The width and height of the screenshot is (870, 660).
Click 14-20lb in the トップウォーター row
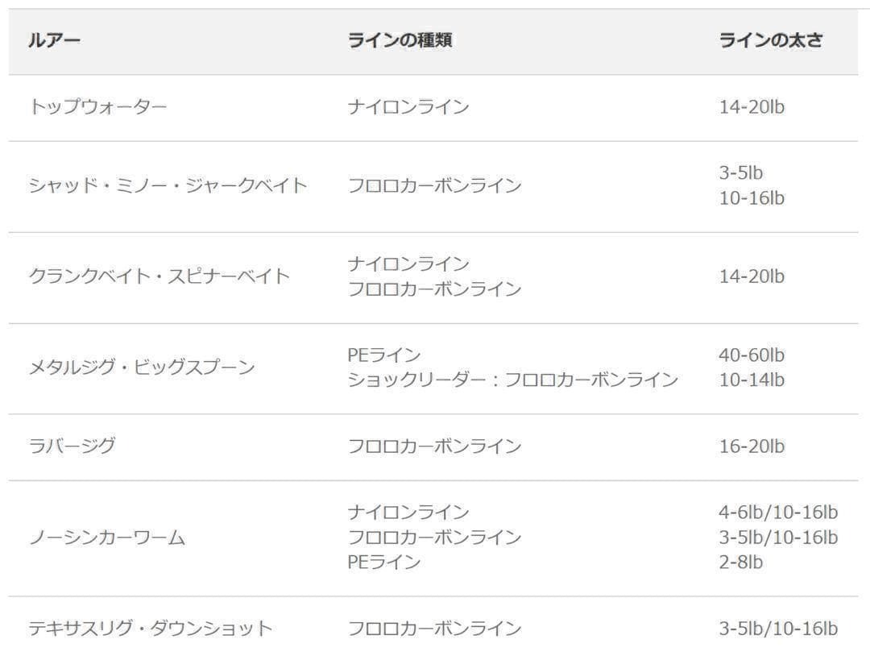pyautogui.click(x=752, y=107)
